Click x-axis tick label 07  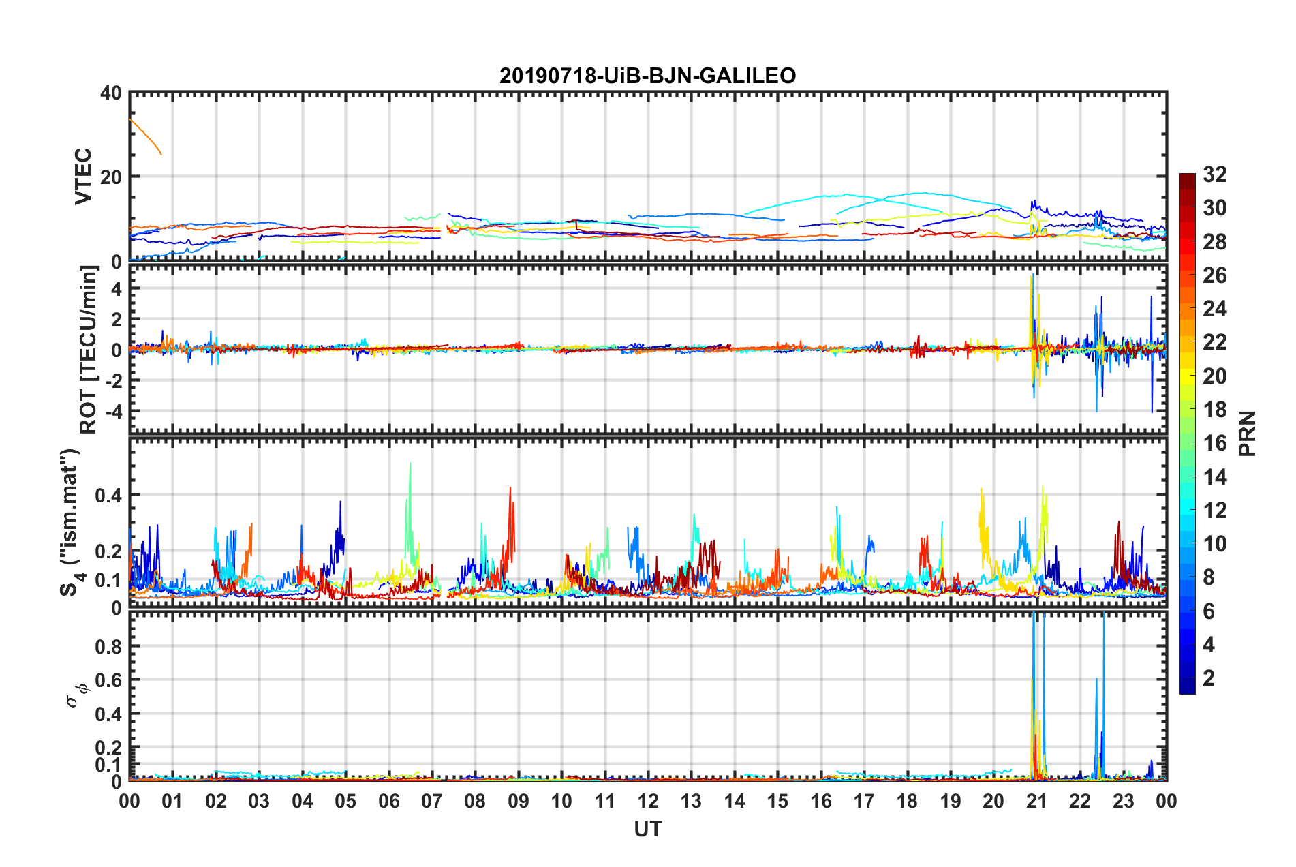(x=432, y=801)
